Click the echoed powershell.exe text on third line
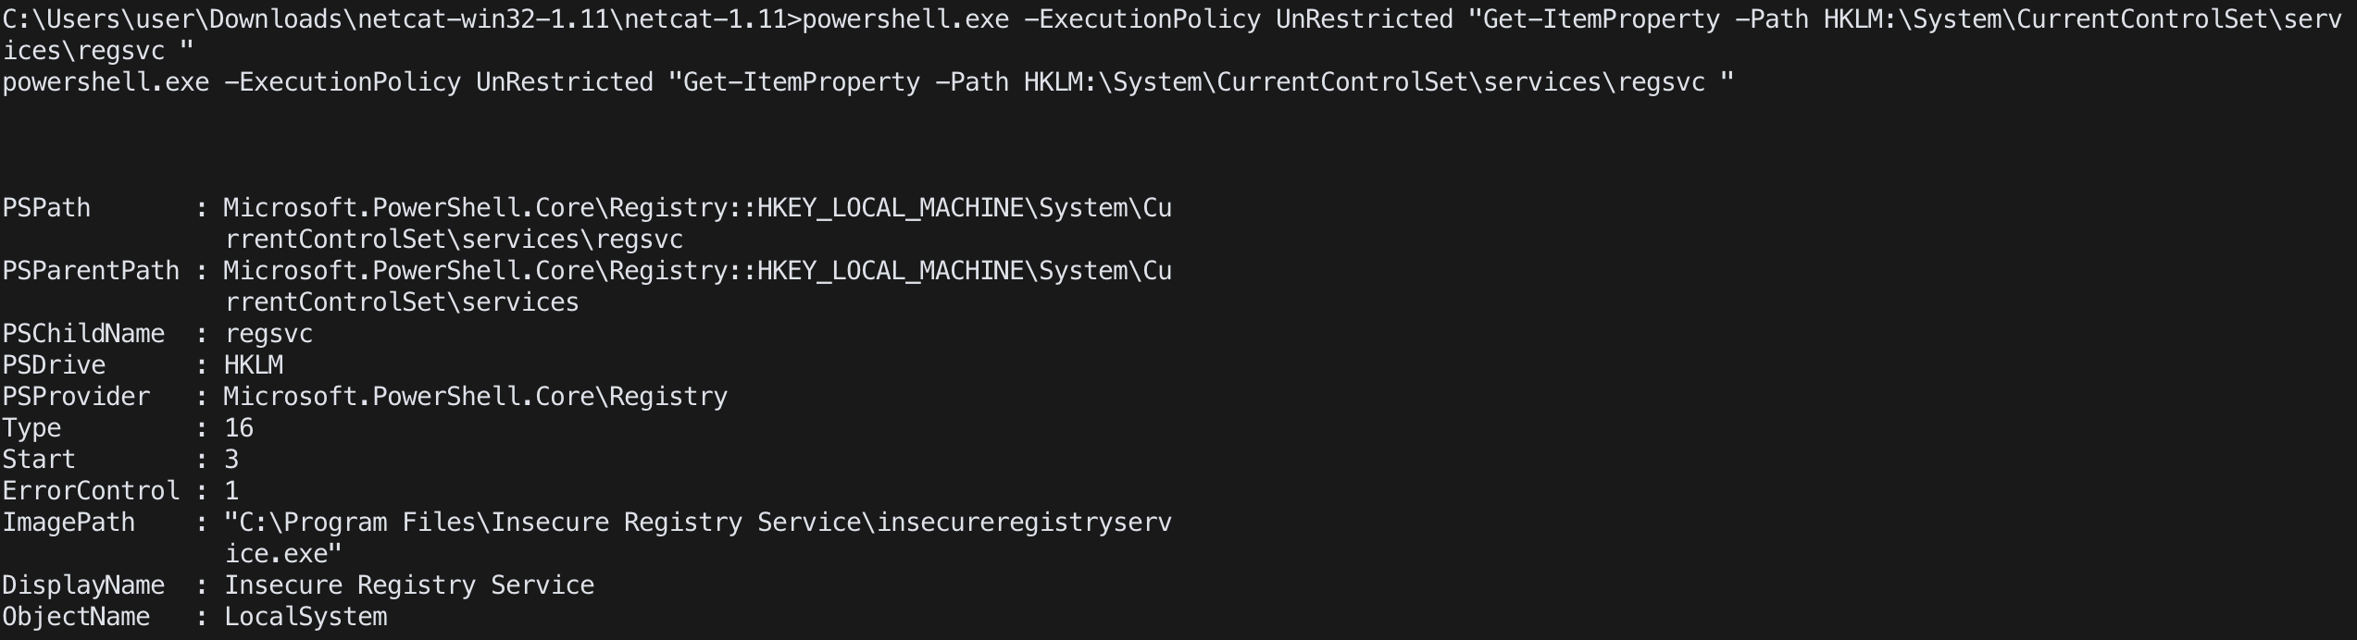Image resolution: width=2357 pixels, height=640 pixels. [x=106, y=82]
